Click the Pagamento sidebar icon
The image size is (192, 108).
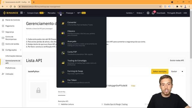click(x=3, y=26)
